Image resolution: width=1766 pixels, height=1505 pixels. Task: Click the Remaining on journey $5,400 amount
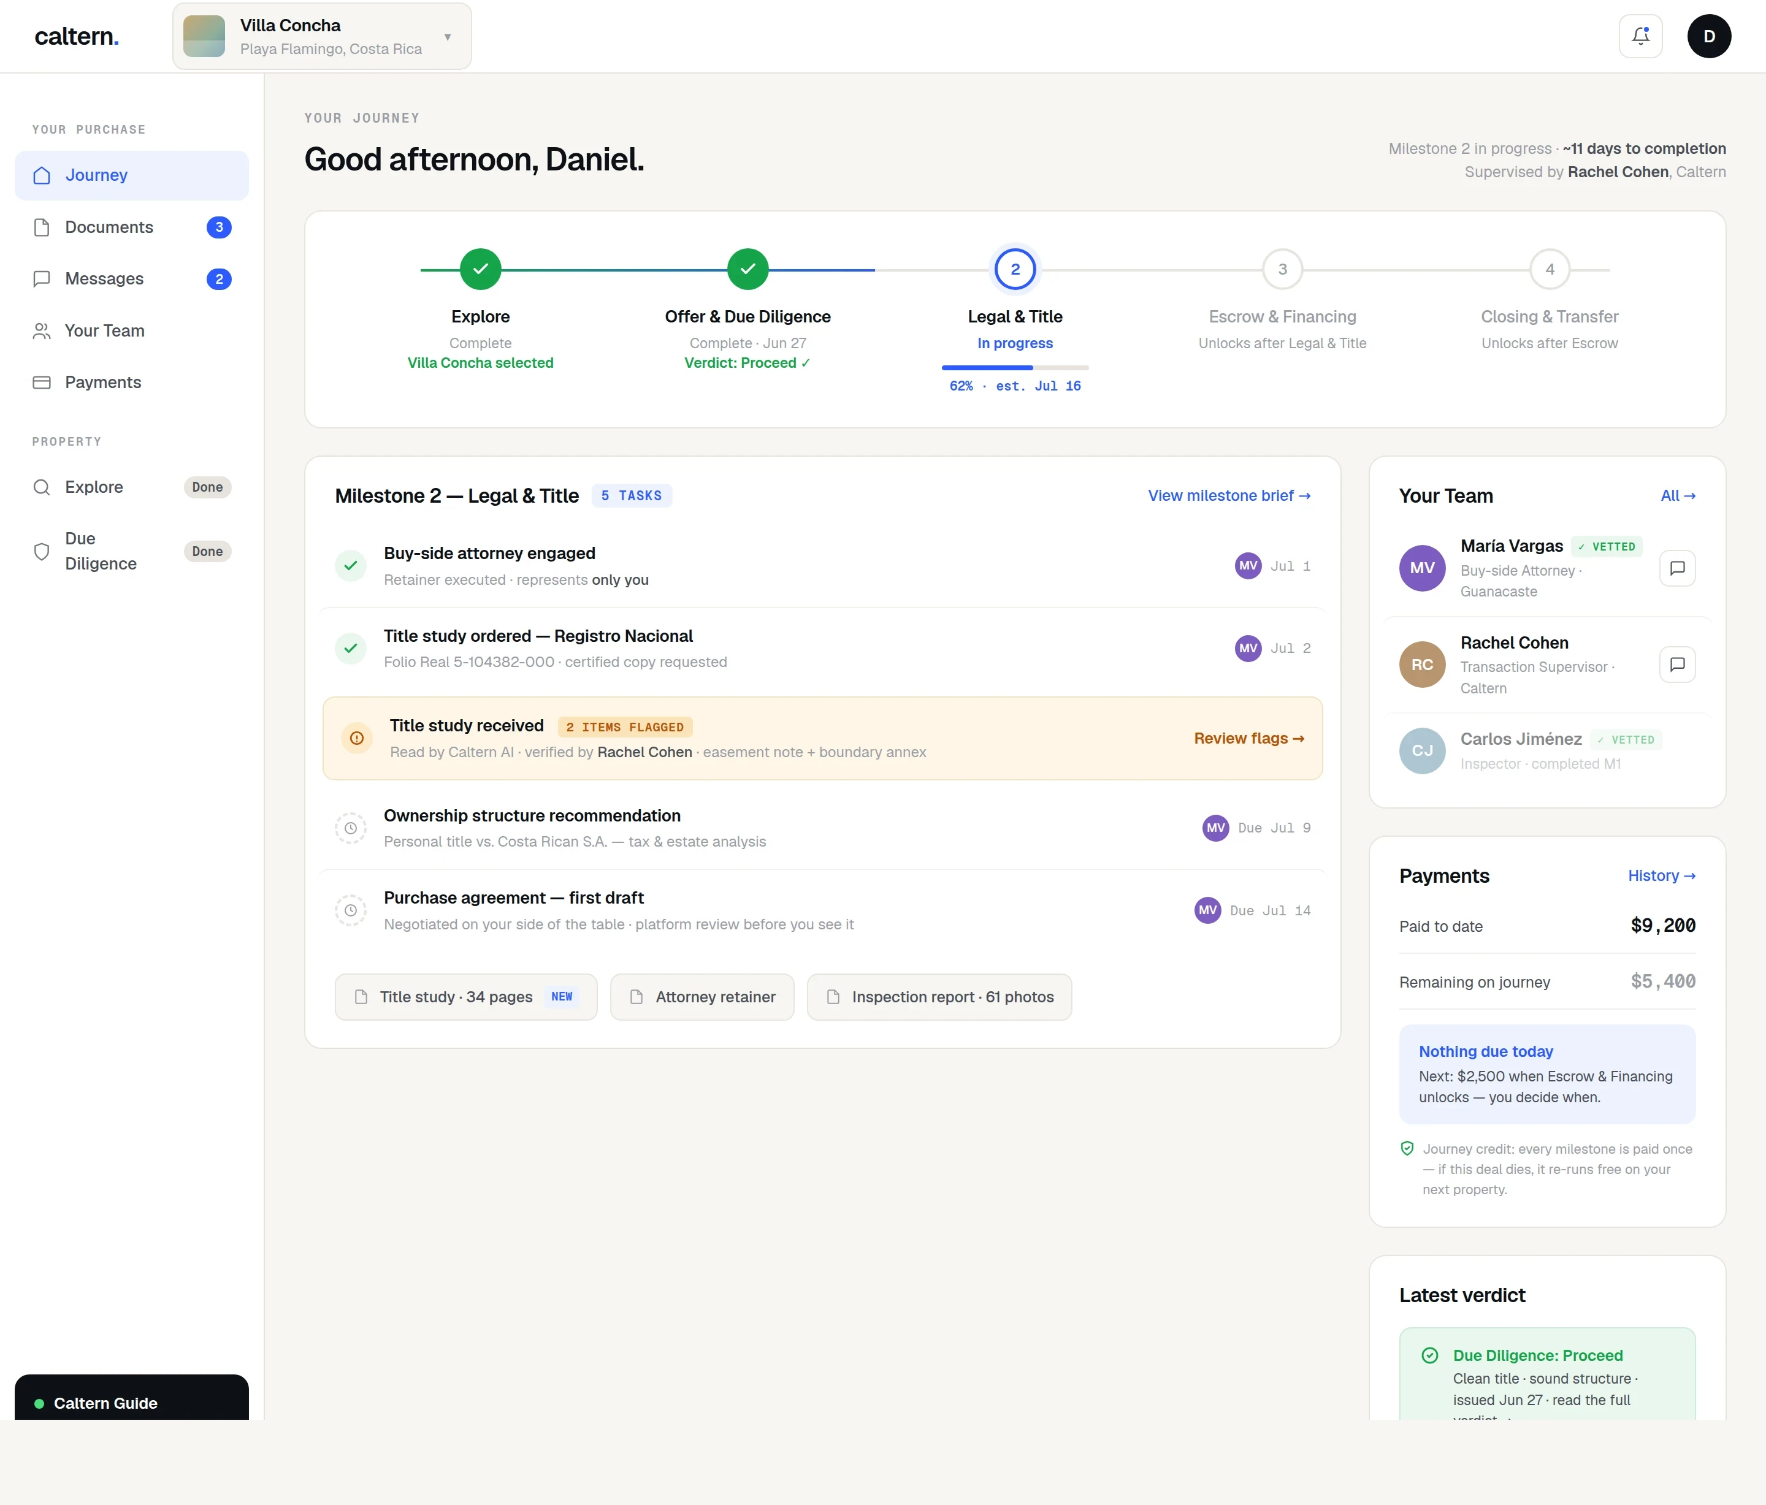[x=1662, y=981]
